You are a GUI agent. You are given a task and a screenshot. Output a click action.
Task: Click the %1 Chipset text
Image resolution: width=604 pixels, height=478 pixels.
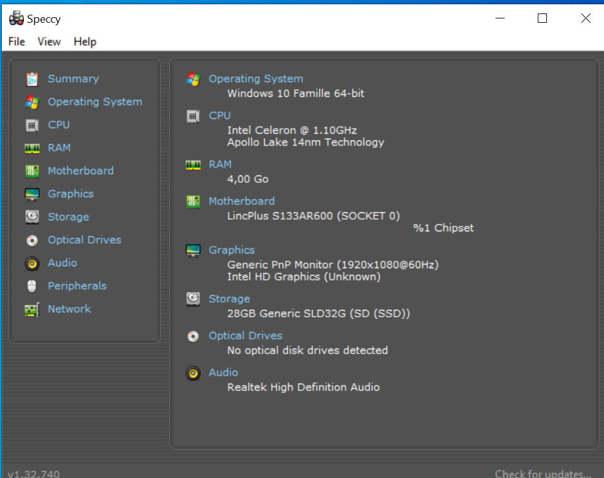tap(443, 228)
